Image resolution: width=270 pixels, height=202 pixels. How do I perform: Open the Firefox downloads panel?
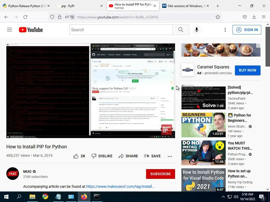pos(254,17)
